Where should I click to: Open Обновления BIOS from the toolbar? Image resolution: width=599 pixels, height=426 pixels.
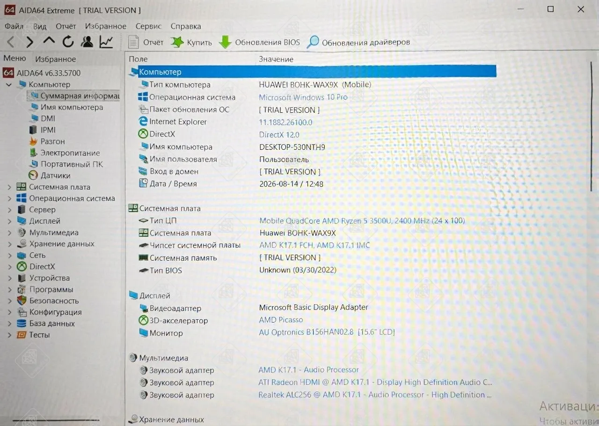pos(260,42)
